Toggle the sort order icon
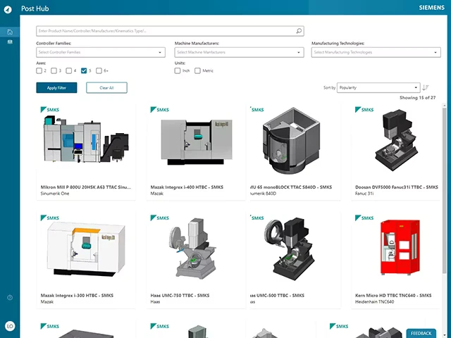 point(426,88)
